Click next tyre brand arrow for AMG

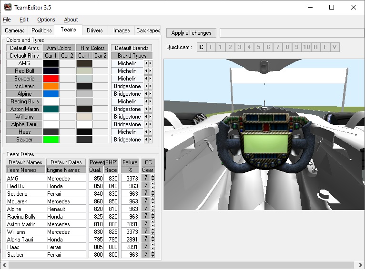pyautogui.click(x=150, y=63)
